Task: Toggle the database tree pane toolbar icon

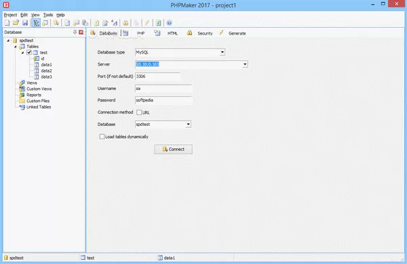Action: click(36, 23)
